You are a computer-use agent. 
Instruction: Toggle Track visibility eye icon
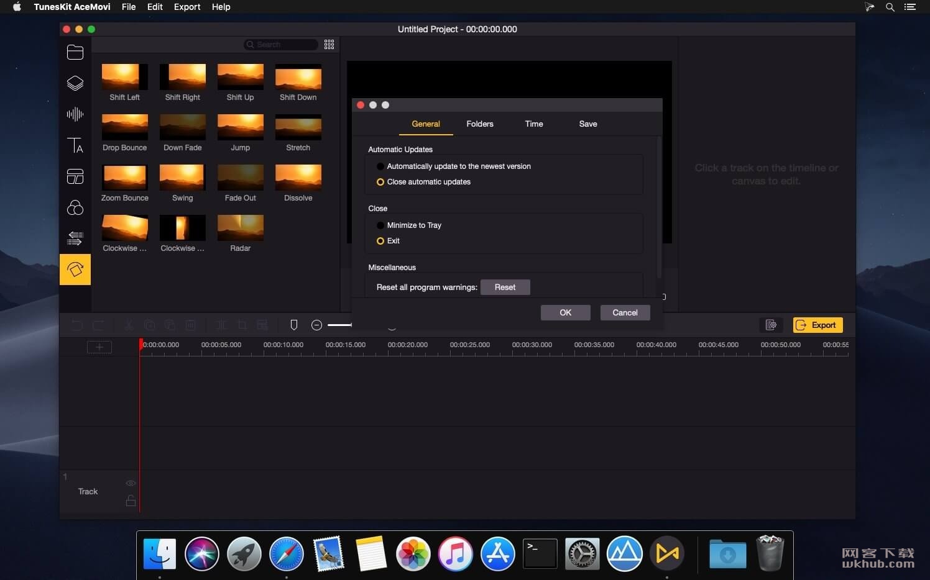coord(131,483)
